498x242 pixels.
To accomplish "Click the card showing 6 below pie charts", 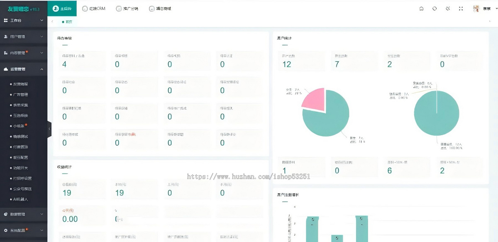I will point(407,168).
